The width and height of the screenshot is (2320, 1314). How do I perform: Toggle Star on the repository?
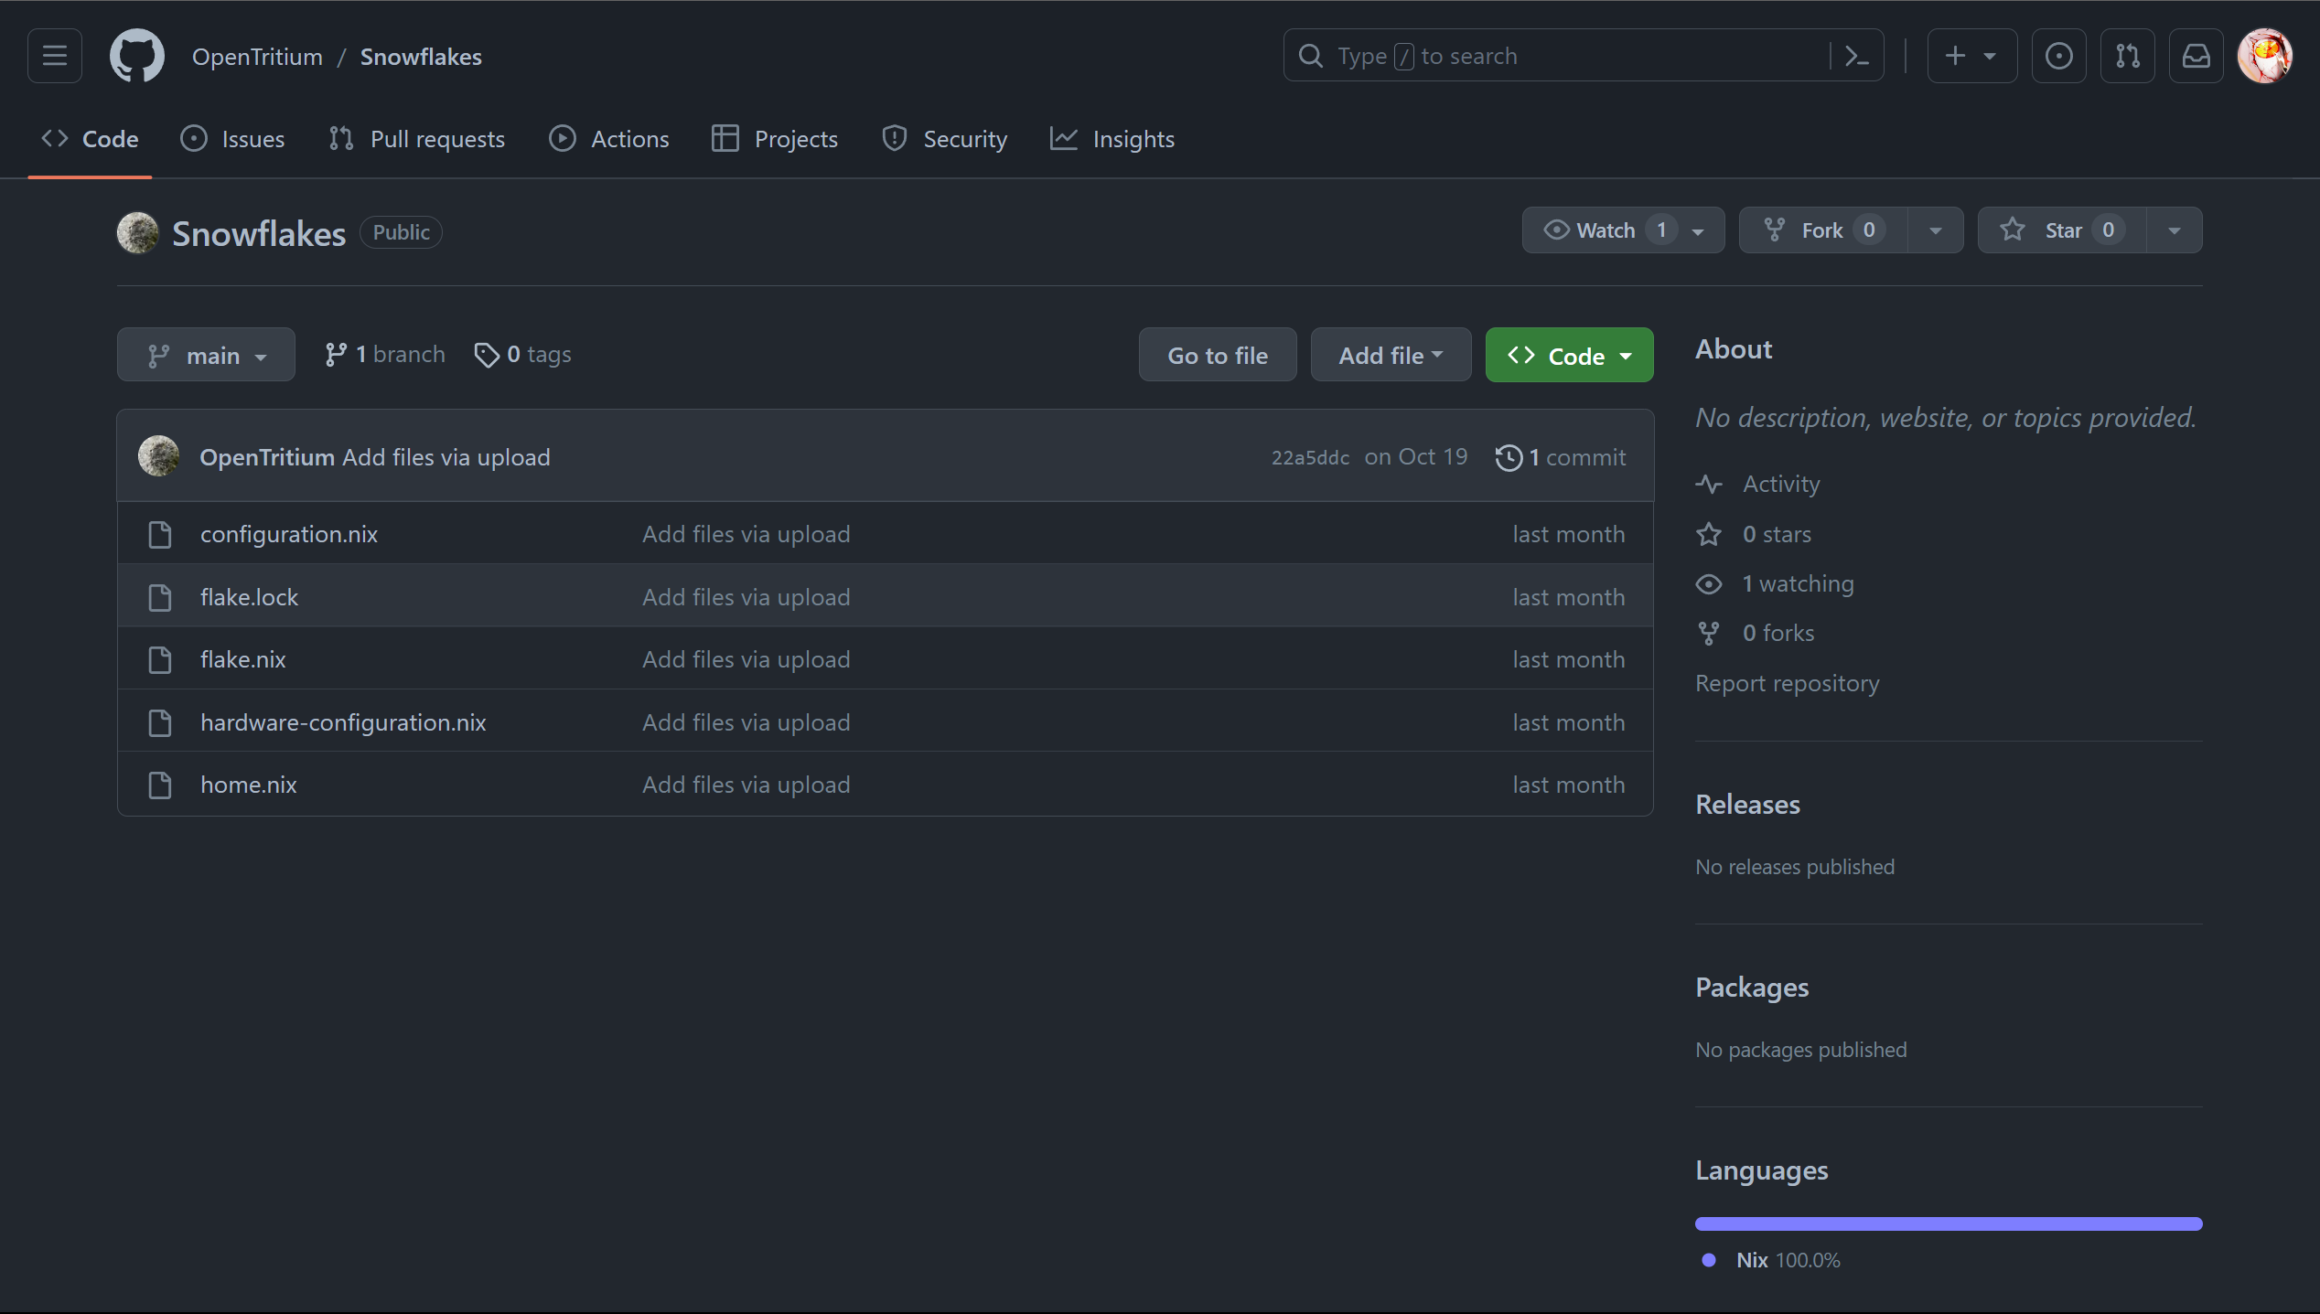2062,230
